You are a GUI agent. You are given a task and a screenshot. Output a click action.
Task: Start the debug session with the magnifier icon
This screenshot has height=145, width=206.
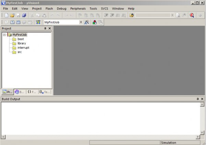pos(192,15)
